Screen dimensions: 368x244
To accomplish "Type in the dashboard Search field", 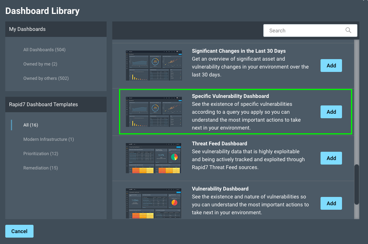I will tap(303, 30).
